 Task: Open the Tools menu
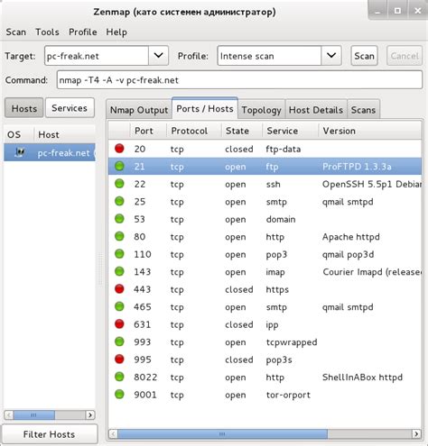point(47,32)
